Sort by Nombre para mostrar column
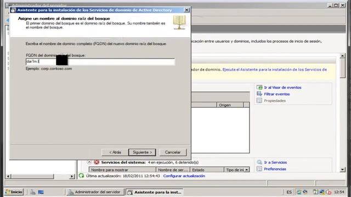The height and width of the screenshot is (197, 351). (122, 170)
